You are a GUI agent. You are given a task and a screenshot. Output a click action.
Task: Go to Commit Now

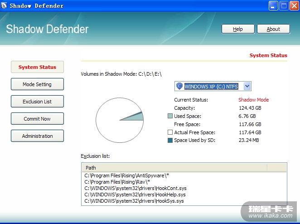pyautogui.click(x=37, y=119)
